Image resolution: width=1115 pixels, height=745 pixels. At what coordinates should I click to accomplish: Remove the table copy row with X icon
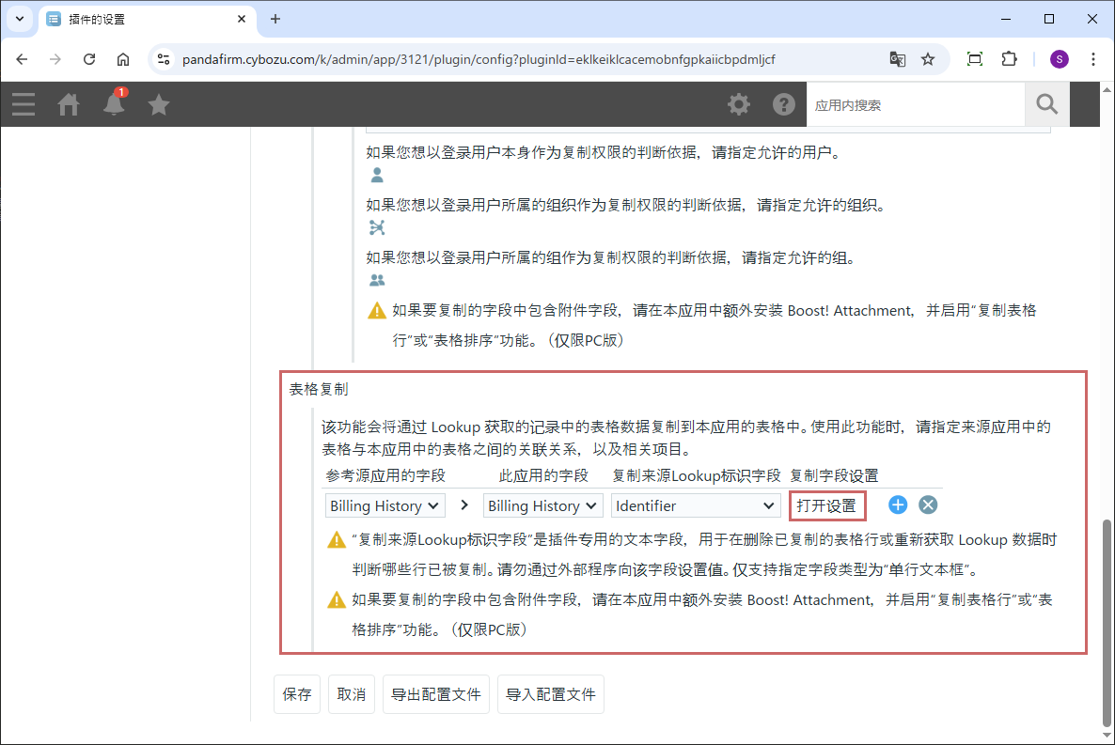[928, 505]
